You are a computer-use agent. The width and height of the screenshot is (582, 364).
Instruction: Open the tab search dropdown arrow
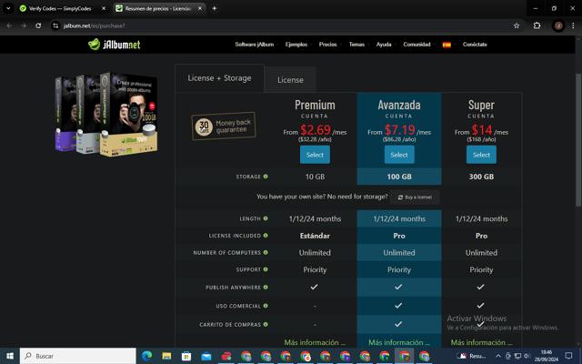pos(8,8)
